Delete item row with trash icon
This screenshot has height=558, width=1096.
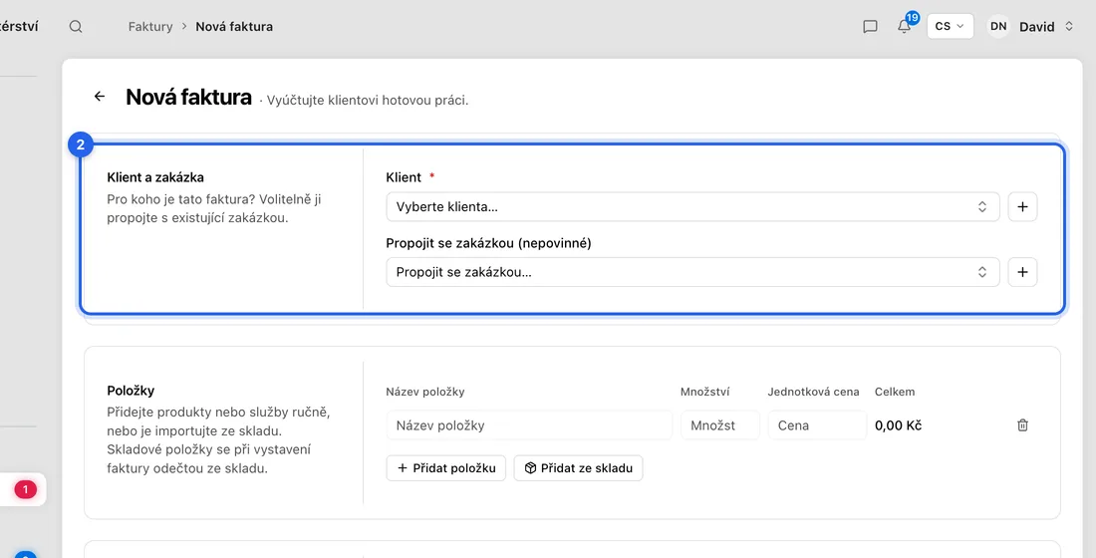[x=1022, y=425]
